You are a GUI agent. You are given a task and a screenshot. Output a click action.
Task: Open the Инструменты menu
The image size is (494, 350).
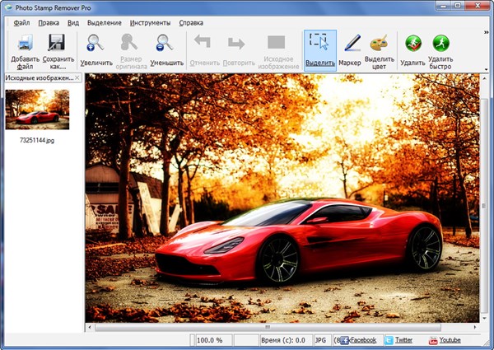point(149,22)
